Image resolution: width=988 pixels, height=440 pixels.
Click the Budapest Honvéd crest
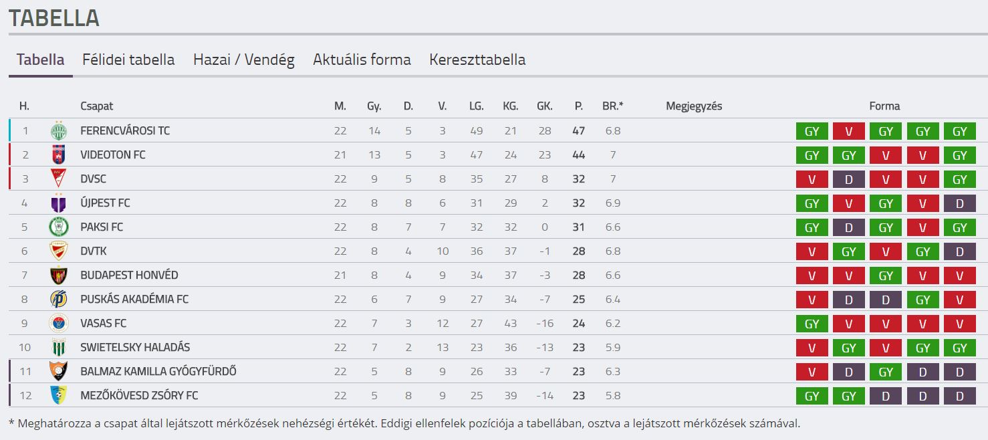coord(59,276)
